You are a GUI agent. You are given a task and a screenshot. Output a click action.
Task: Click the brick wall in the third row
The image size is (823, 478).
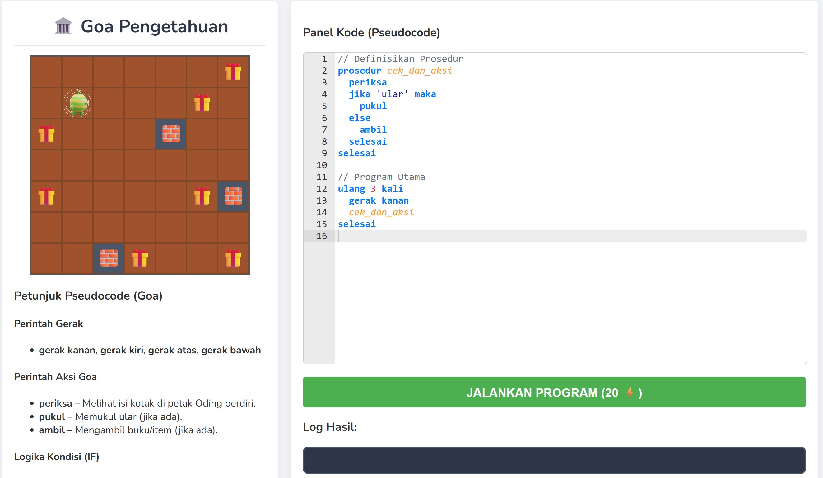pyautogui.click(x=171, y=134)
